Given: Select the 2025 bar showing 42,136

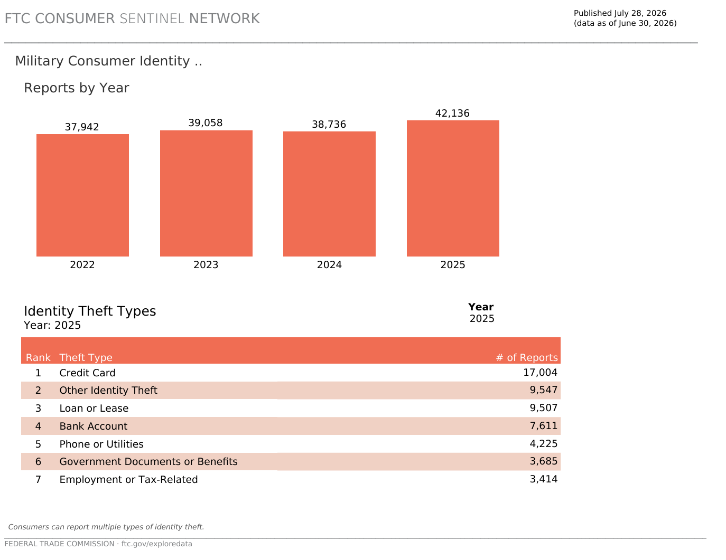Looking at the screenshot, I should pyautogui.click(x=453, y=188).
